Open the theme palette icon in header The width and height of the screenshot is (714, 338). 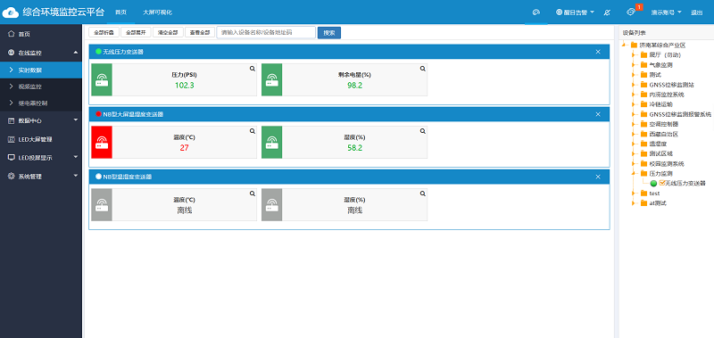click(536, 12)
